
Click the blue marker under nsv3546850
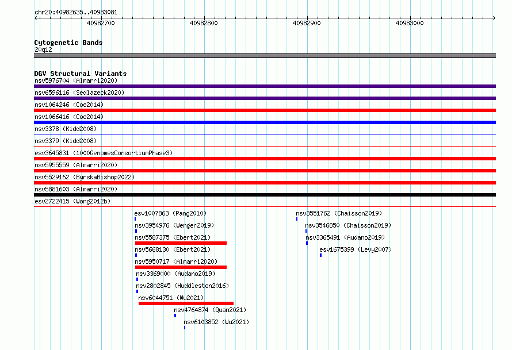click(x=306, y=231)
